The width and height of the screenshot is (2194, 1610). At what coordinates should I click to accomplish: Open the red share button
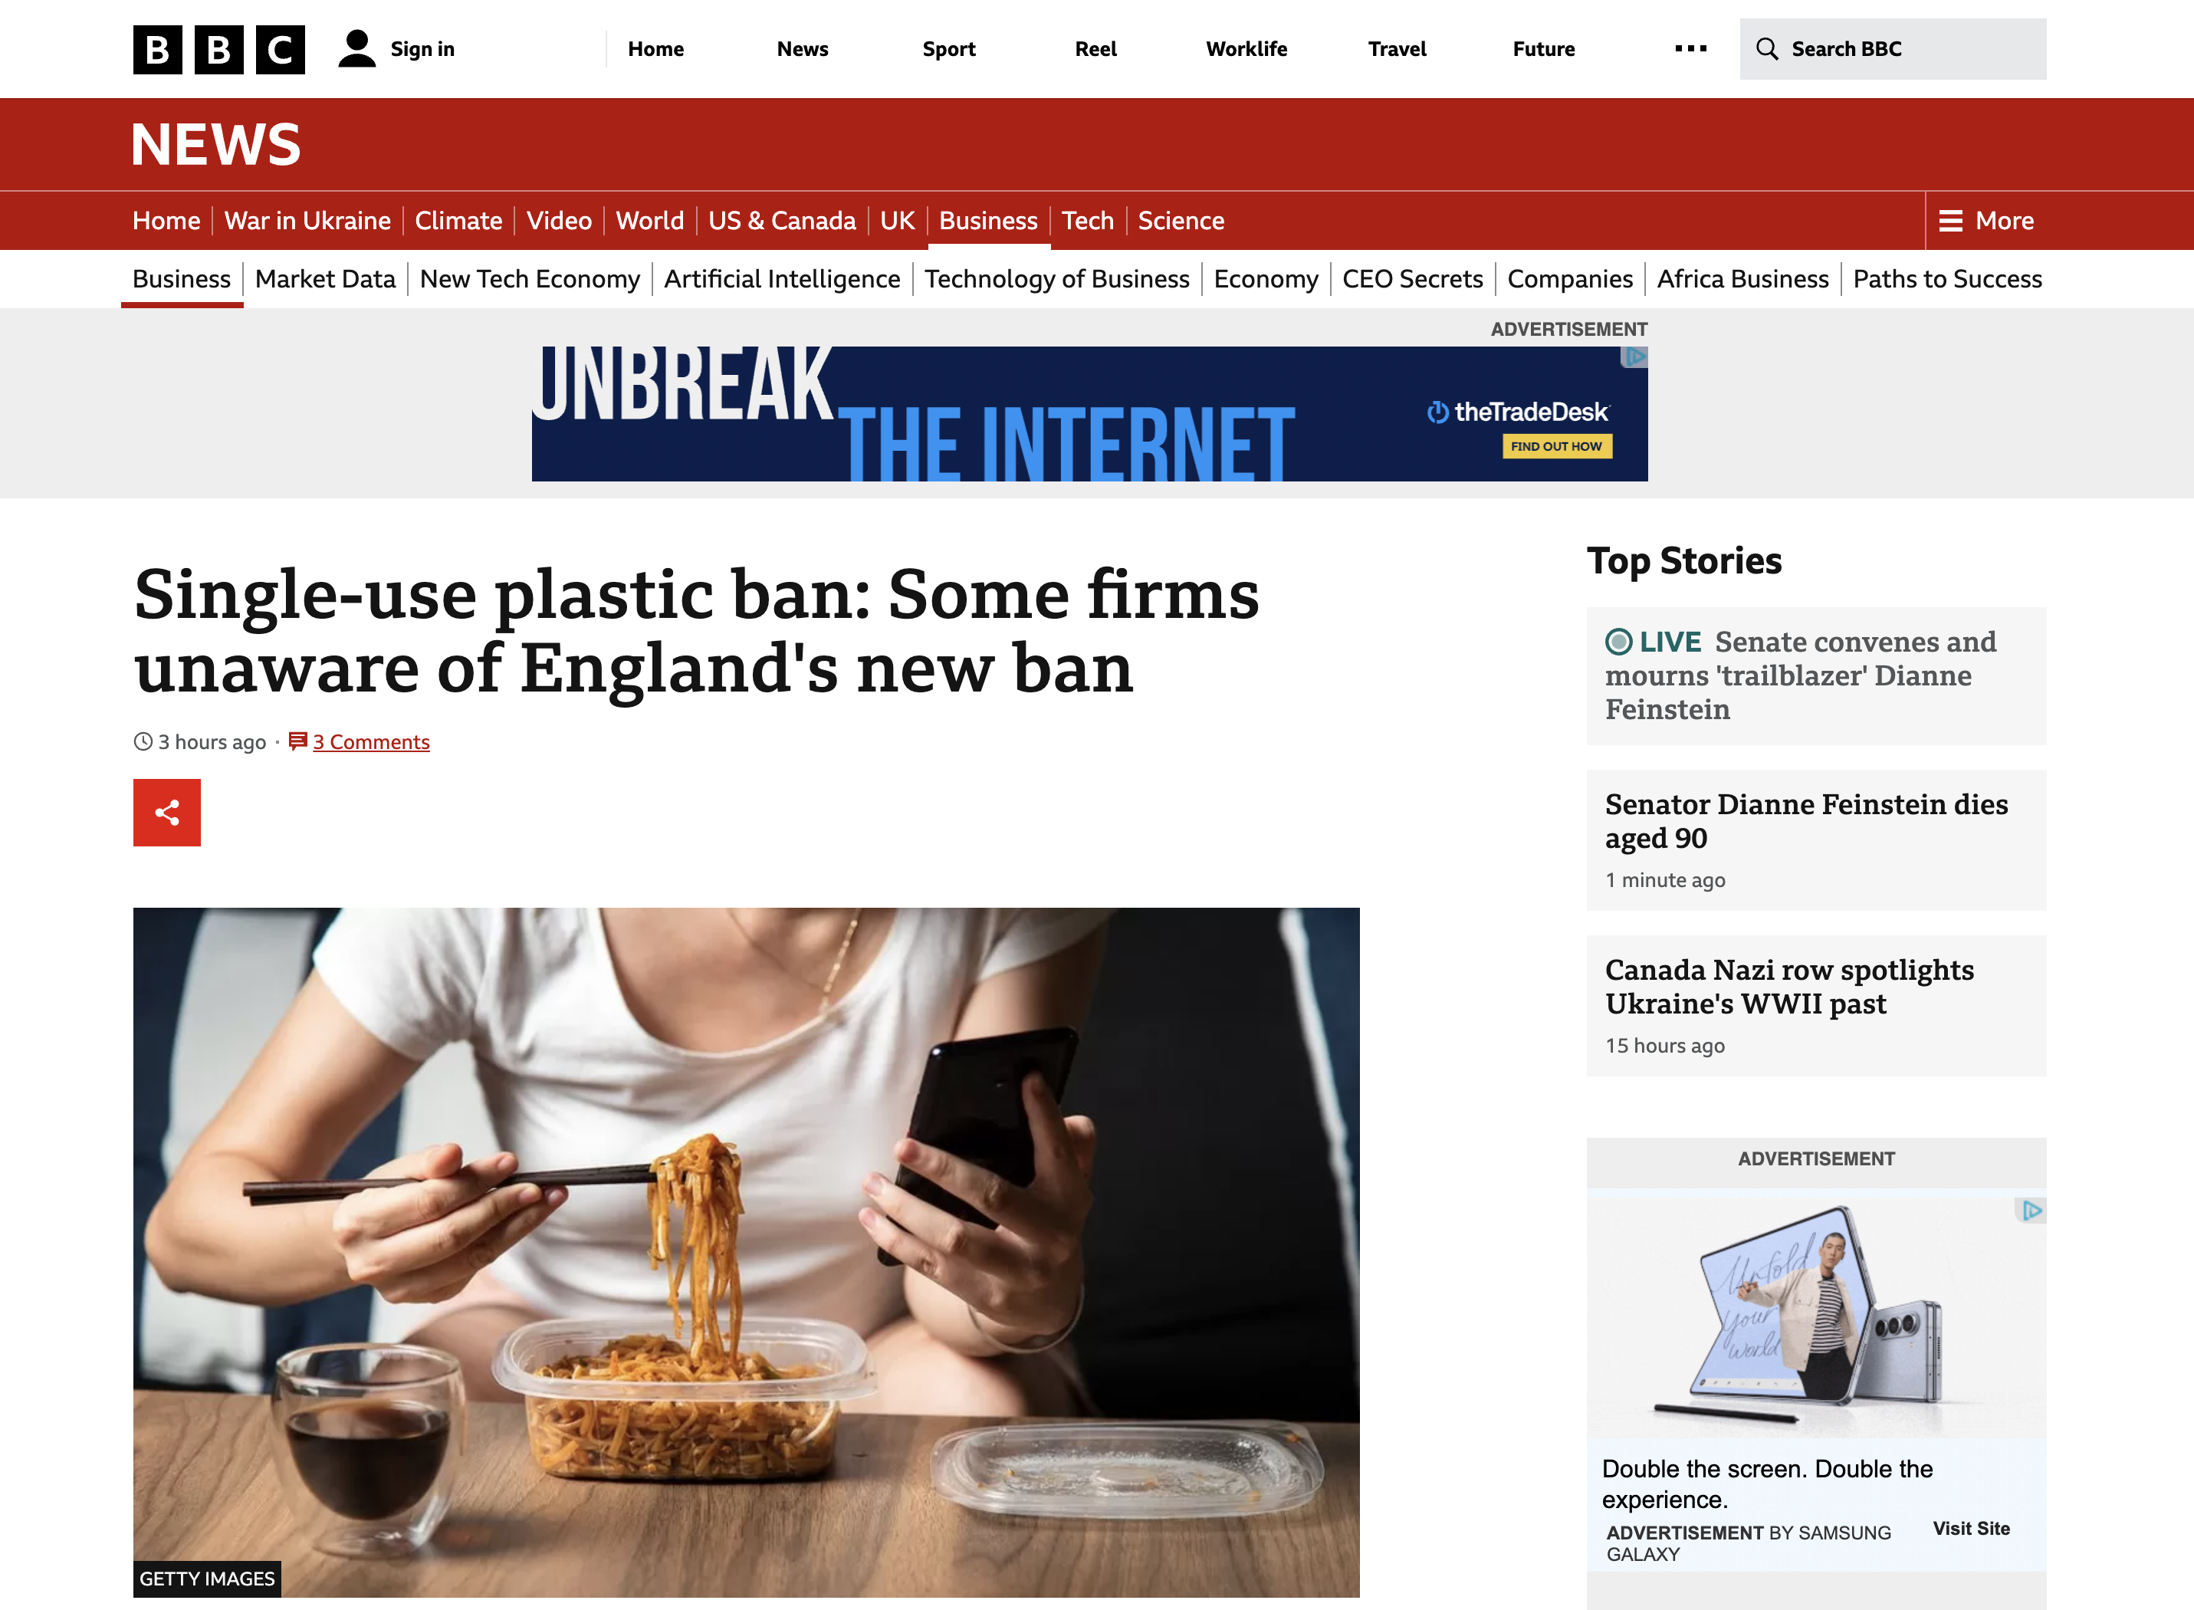(166, 812)
